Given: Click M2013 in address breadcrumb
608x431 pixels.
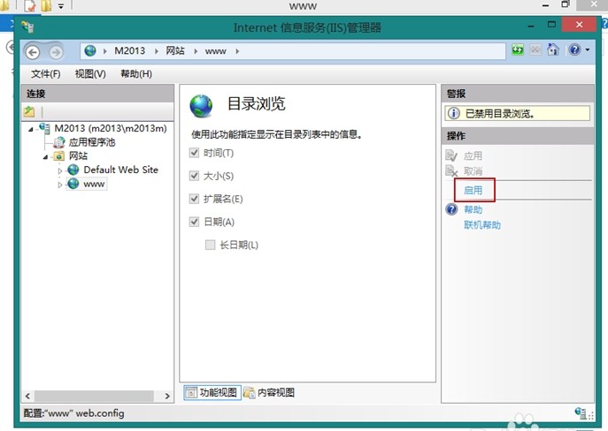Looking at the screenshot, I should [x=129, y=51].
